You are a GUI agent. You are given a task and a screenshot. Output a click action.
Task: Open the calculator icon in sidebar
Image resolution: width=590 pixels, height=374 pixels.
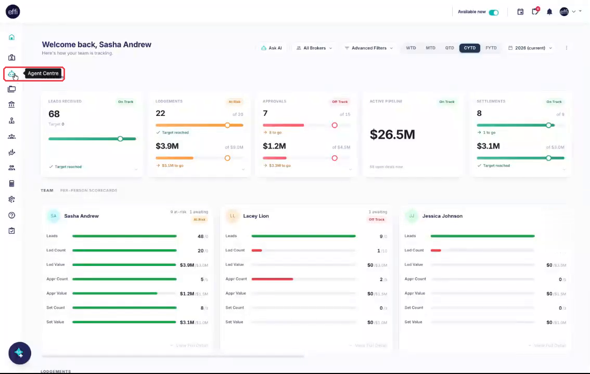coord(11,183)
